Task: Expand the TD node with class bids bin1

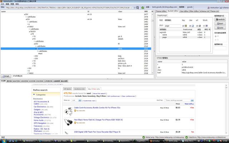Action: coord(33,61)
